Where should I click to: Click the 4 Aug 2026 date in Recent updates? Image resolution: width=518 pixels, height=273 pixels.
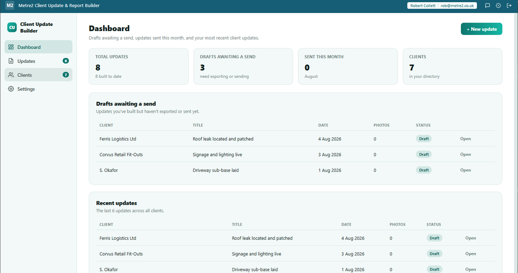pyautogui.click(x=353, y=238)
